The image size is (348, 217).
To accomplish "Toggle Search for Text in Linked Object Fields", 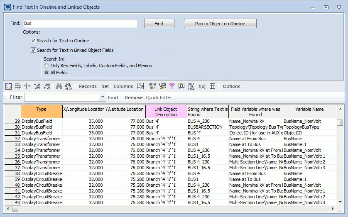I will click(x=33, y=50).
